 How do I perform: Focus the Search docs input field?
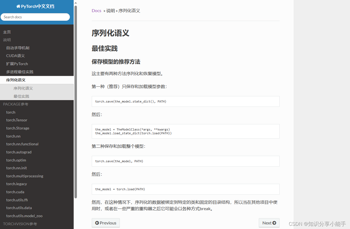pyautogui.click(x=35, y=17)
